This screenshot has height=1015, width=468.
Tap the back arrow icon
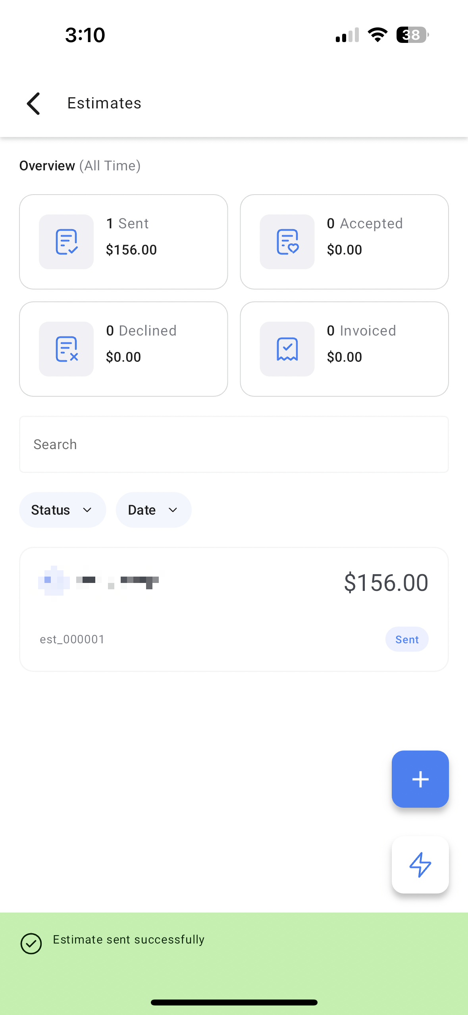[34, 104]
